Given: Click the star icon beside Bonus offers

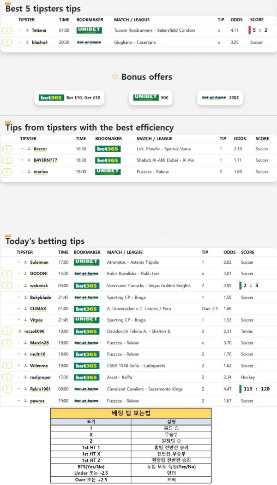Looking at the screenshot, I should [x=114, y=77].
